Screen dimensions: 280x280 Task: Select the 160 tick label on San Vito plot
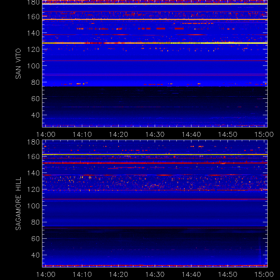click(x=33, y=17)
